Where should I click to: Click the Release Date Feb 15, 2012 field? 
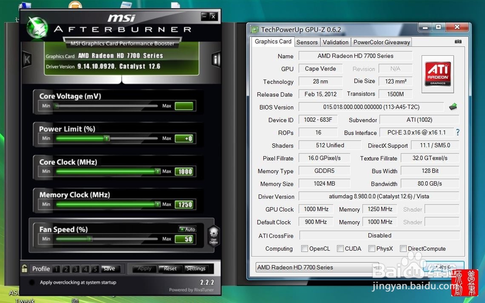(321, 94)
